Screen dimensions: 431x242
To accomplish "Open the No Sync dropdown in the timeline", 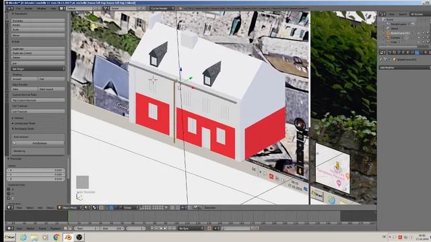I will click(191, 229).
